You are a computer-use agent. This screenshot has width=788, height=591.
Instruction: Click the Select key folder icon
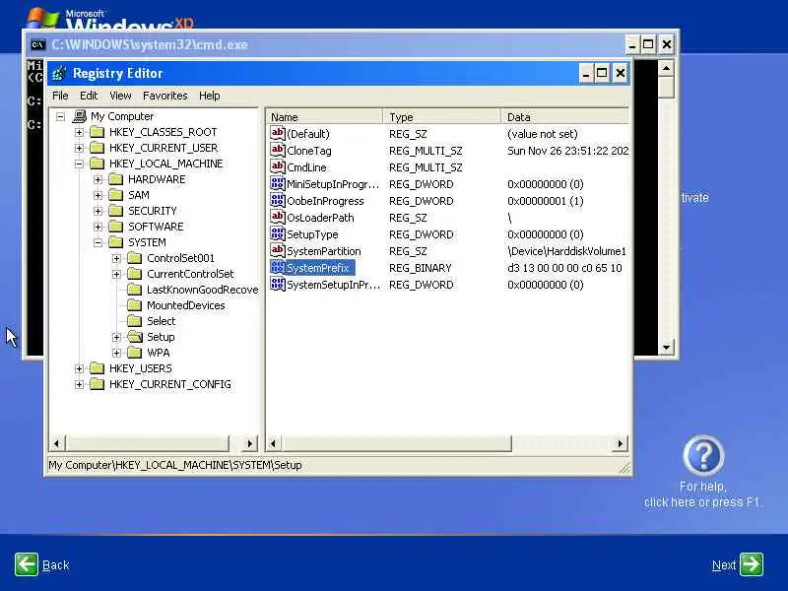coord(134,321)
